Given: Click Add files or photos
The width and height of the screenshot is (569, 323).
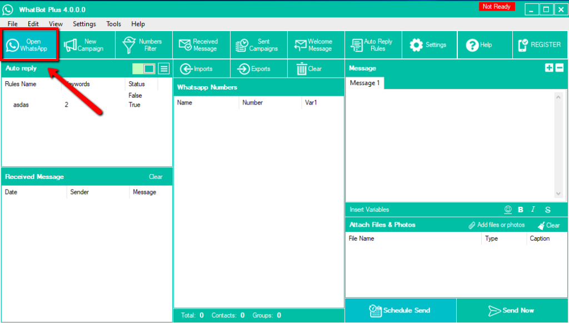Looking at the screenshot, I should tap(496, 225).
